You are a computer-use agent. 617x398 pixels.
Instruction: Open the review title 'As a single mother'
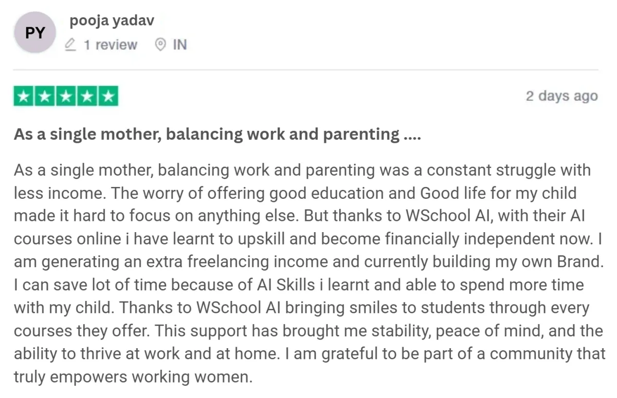217,135
